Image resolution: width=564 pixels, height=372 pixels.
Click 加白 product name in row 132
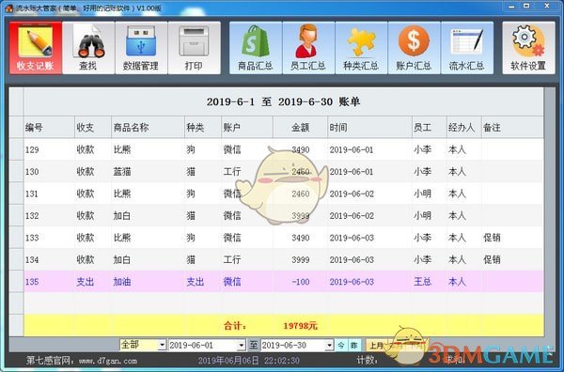tap(122, 216)
